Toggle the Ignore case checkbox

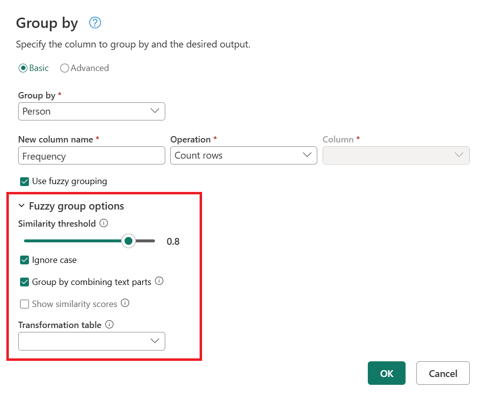25,259
